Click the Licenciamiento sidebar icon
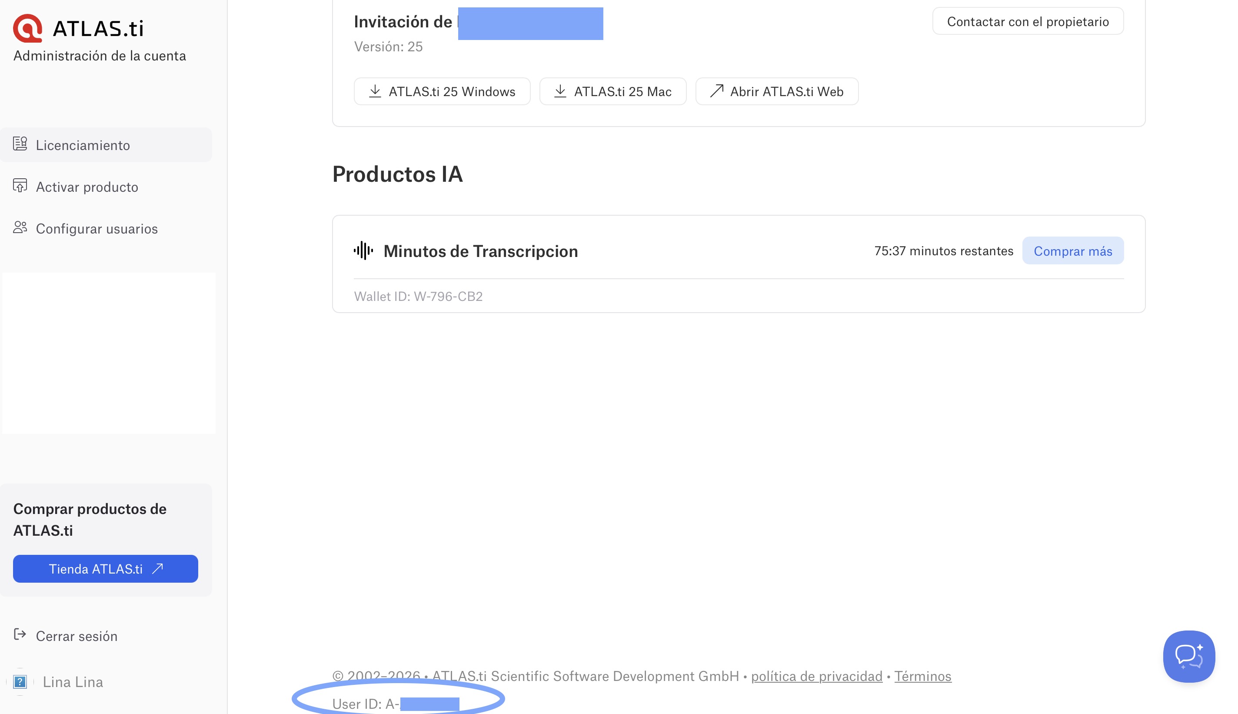Image resolution: width=1238 pixels, height=714 pixels. 20,144
